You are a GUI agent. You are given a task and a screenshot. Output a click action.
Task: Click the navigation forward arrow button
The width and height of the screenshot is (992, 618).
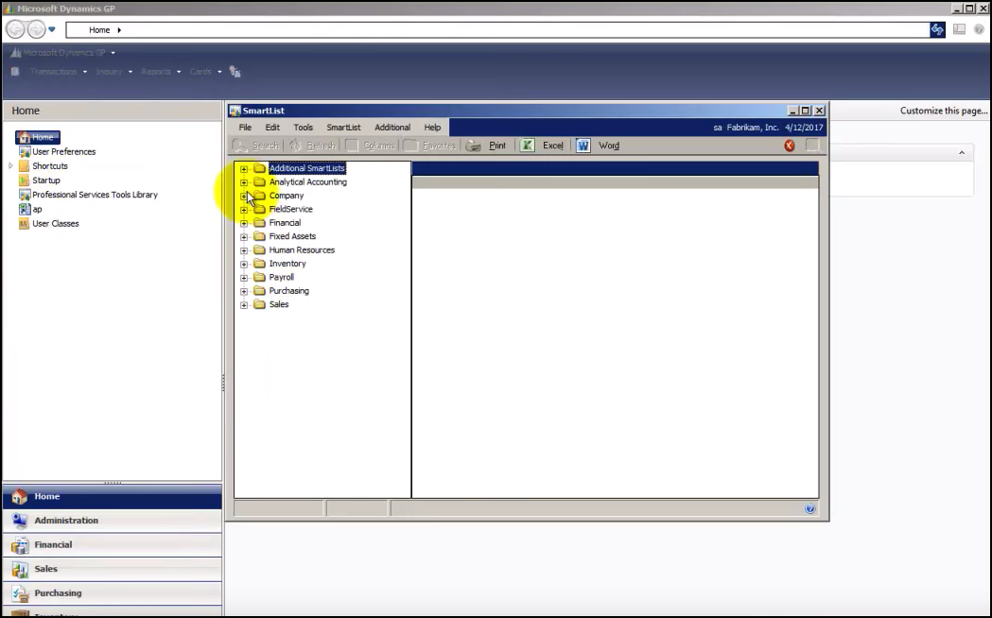pos(36,29)
